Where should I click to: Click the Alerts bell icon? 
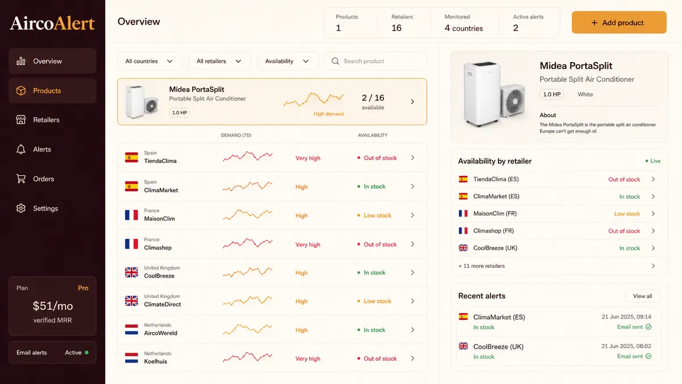(x=21, y=150)
